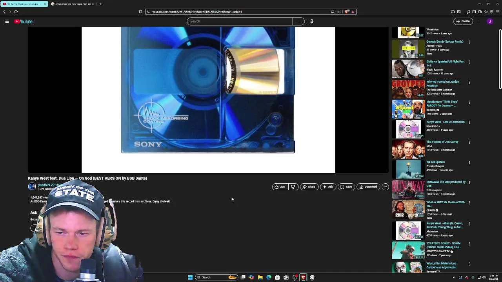Open options for Macklemore parody video
This screenshot has height=282, width=502.
click(x=469, y=102)
